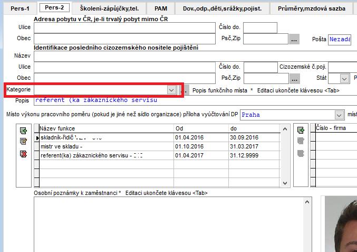Switch to Školení-zápůjčky,tel. tab

(x=109, y=8)
